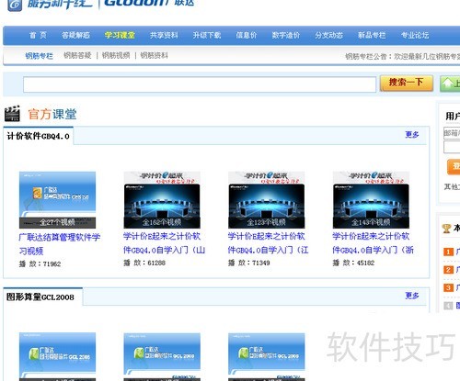Viewport: 460px width, 381px height.
Task: Open the first GCL2008 course thumbnail
Action: click(x=57, y=356)
